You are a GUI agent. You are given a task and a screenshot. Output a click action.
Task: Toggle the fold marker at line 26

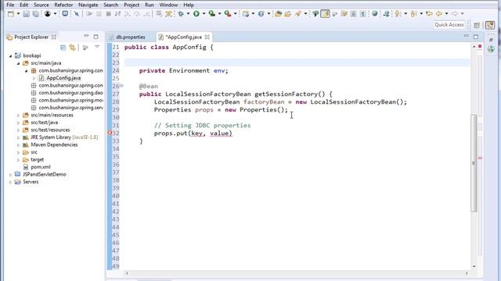[122, 86]
